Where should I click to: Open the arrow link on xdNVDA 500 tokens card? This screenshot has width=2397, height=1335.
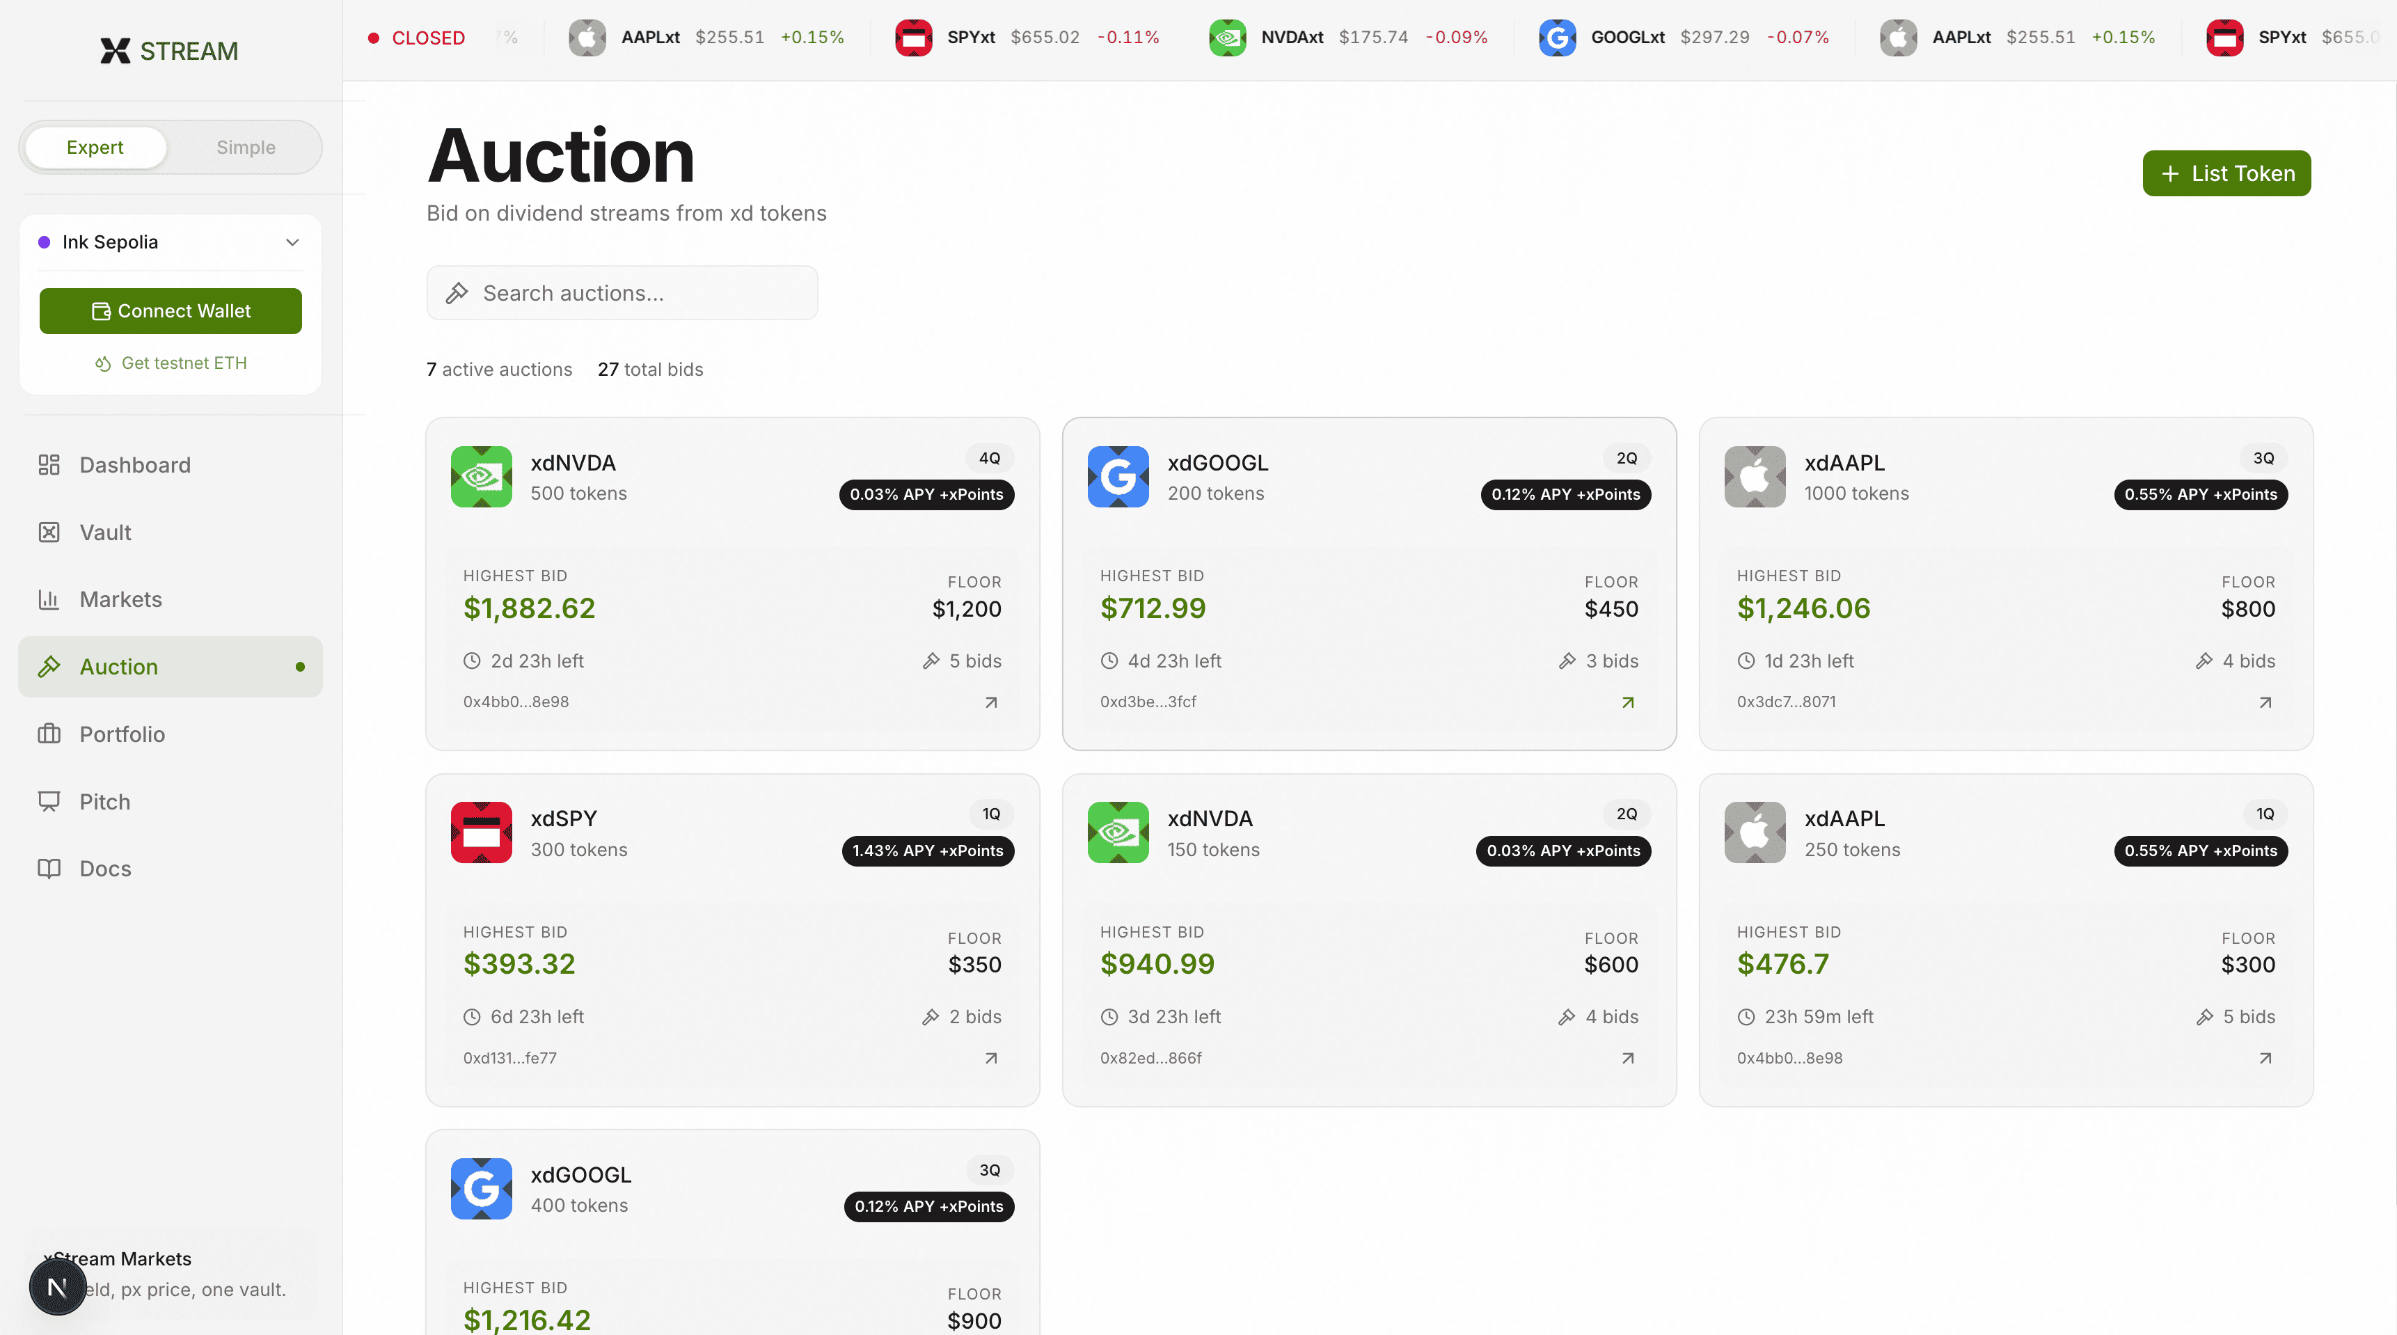click(991, 702)
